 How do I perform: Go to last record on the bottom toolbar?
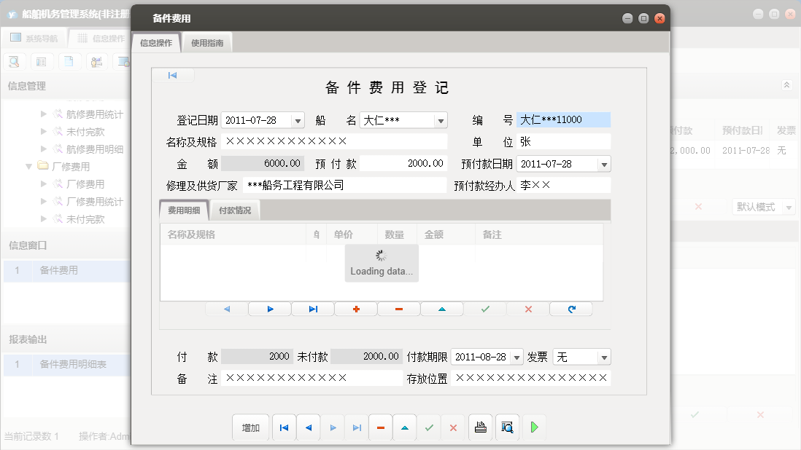point(356,427)
